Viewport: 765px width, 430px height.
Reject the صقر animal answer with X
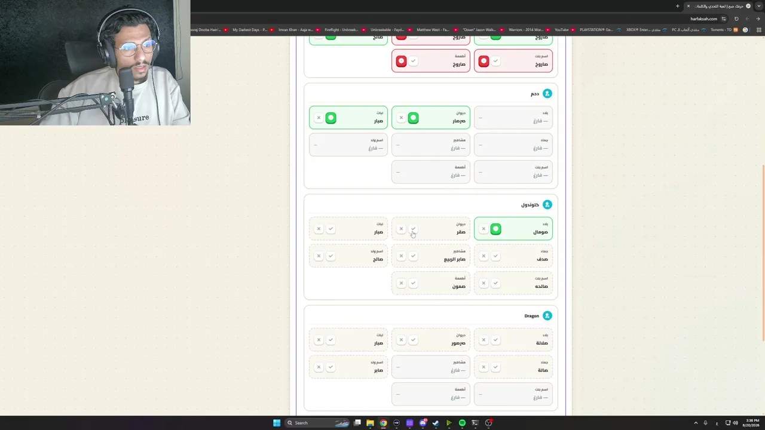401,229
